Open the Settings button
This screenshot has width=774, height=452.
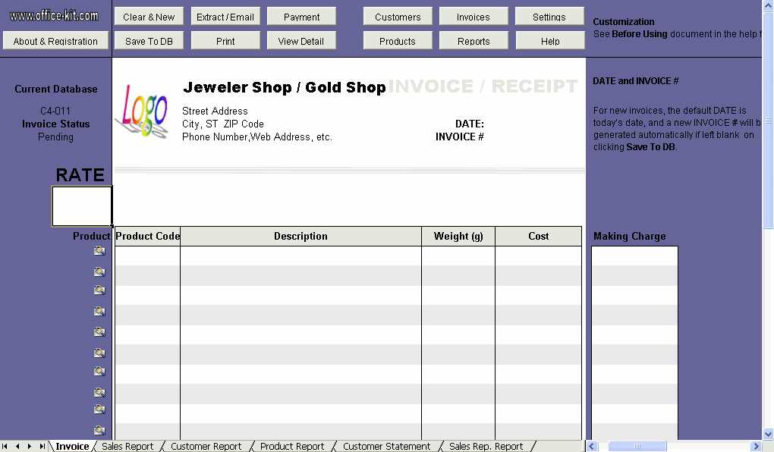(x=549, y=16)
